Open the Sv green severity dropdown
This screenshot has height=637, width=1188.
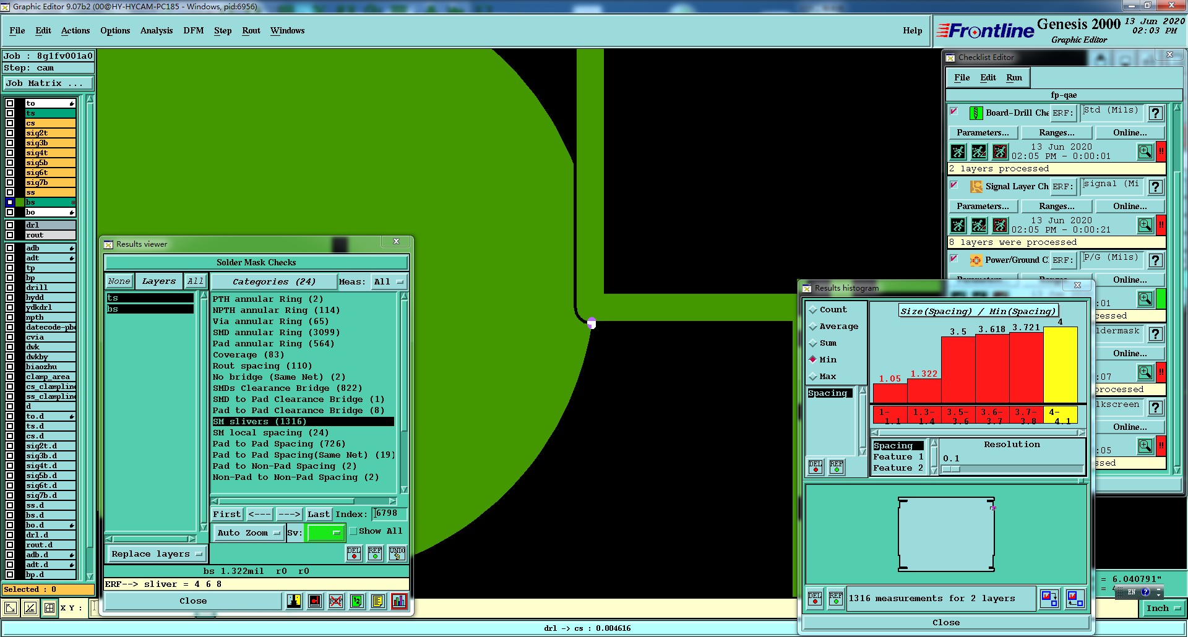tap(325, 532)
